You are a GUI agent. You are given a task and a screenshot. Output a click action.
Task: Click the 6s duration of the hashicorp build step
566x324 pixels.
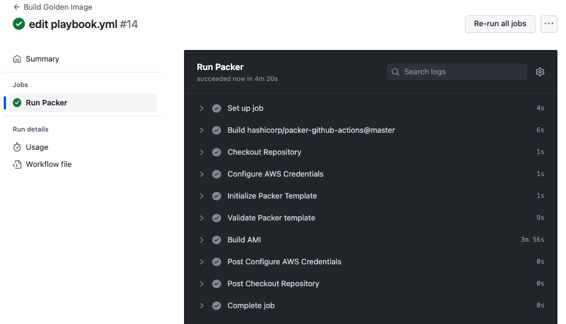tap(540, 130)
